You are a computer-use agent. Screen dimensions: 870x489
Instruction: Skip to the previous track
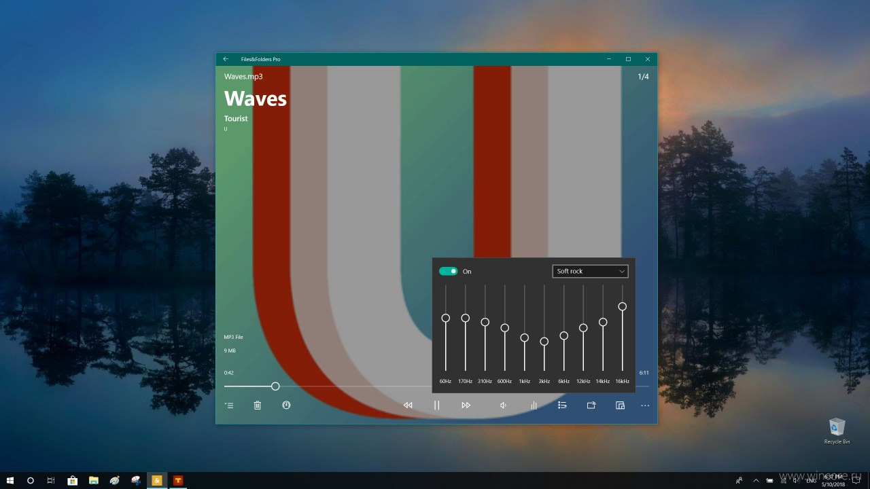[x=408, y=405]
